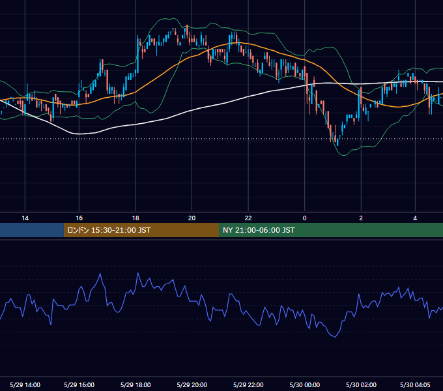
Task: Click hour label 14 on time axis
Action: [25, 218]
